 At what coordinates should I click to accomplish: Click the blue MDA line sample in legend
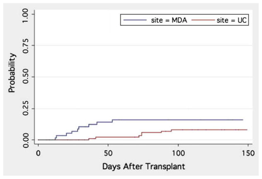(134, 21)
